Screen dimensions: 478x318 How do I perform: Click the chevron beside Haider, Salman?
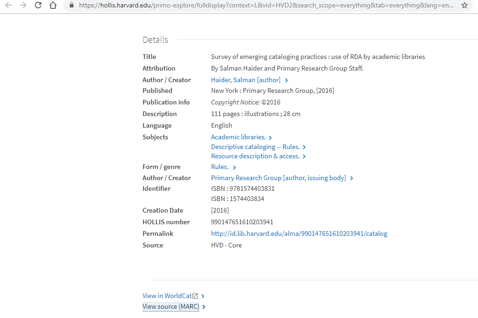tap(287, 80)
